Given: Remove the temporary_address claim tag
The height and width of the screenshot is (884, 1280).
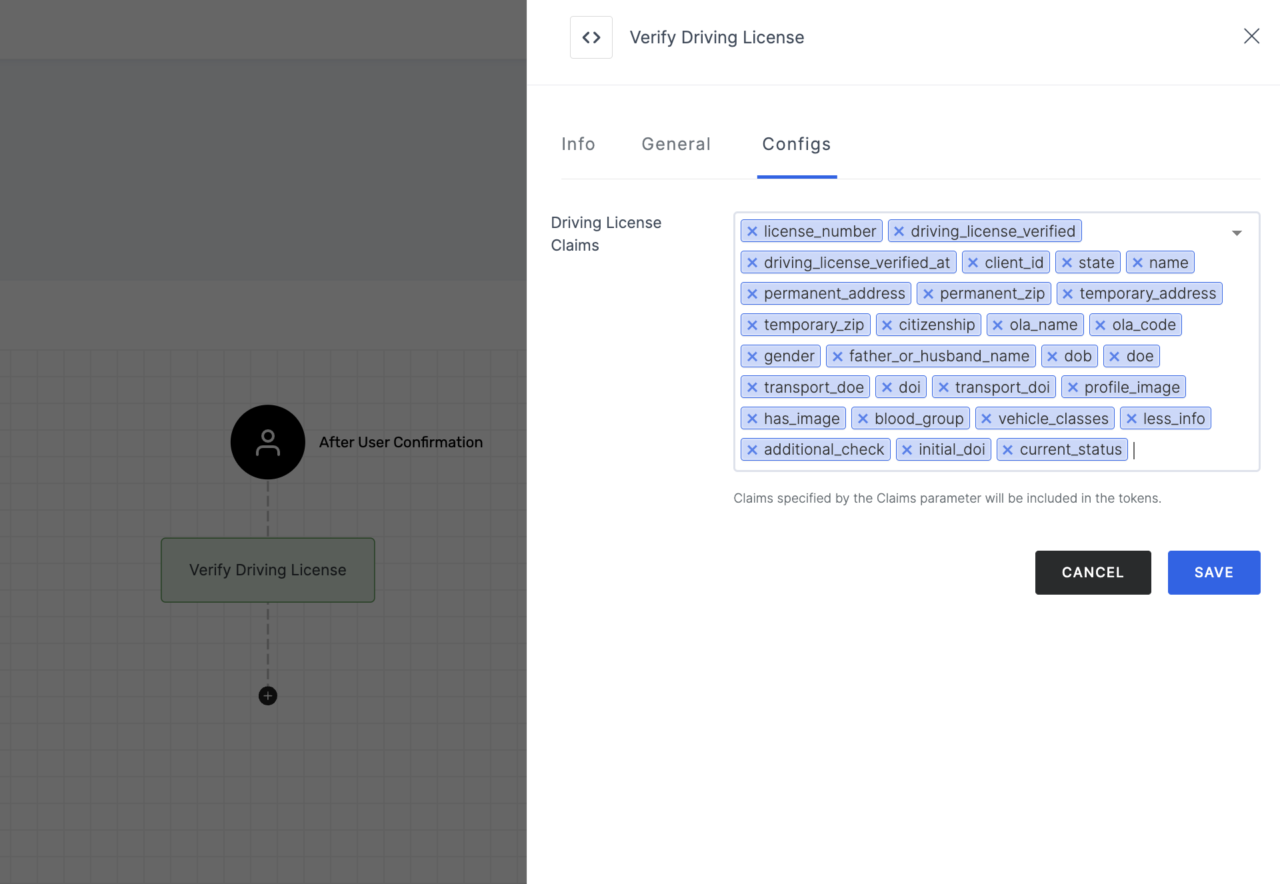Looking at the screenshot, I should [1067, 294].
